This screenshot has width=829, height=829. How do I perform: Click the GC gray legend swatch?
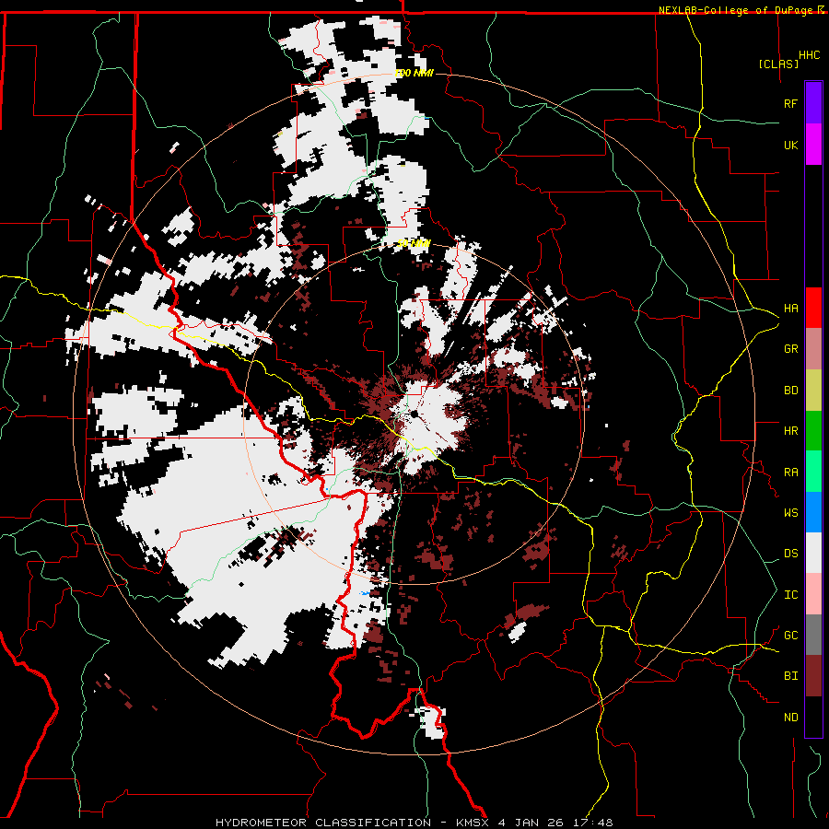coord(813,635)
